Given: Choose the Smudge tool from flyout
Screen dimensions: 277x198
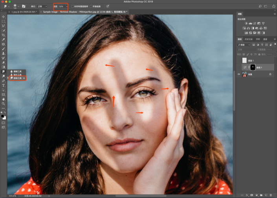Looking at the screenshot, I should [18, 78].
